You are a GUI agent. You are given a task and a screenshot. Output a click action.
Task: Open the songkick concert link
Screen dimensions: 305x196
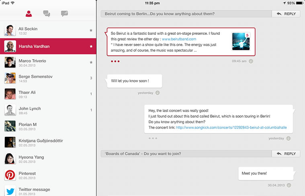click(x=231, y=128)
